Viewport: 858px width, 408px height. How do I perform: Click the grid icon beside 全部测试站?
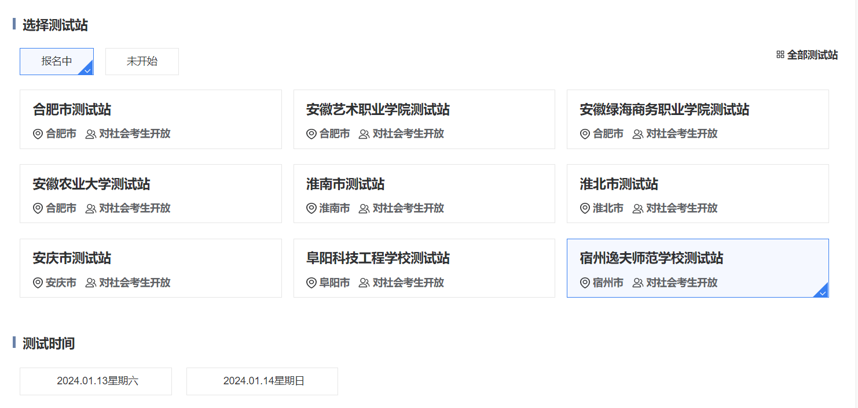tap(780, 55)
